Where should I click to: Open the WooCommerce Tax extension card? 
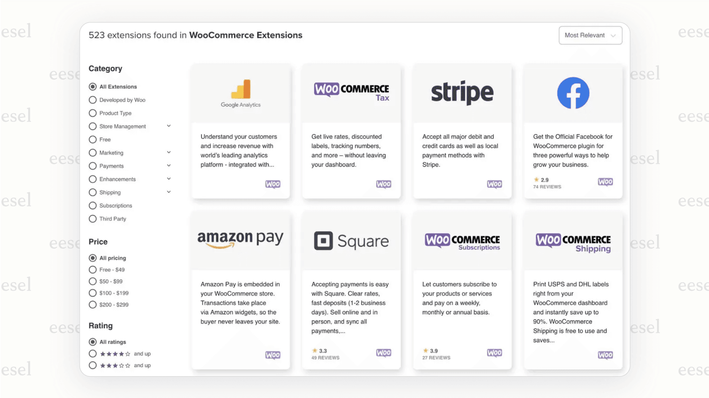[351, 131]
